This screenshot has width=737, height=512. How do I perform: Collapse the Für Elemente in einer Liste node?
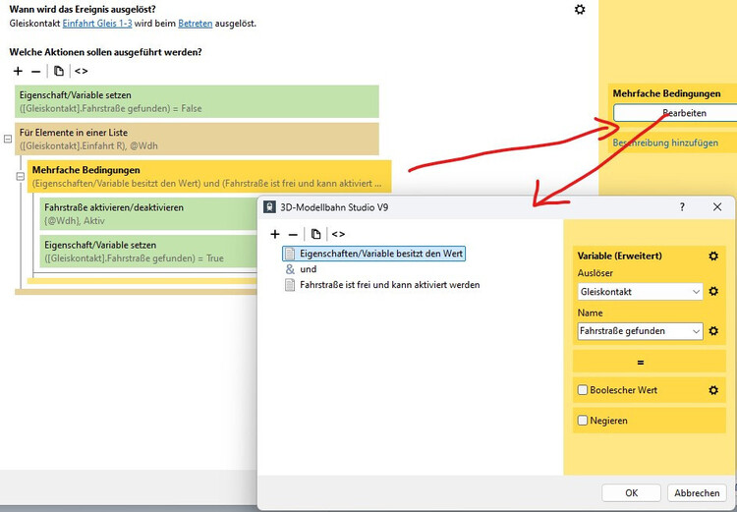[x=8, y=139]
